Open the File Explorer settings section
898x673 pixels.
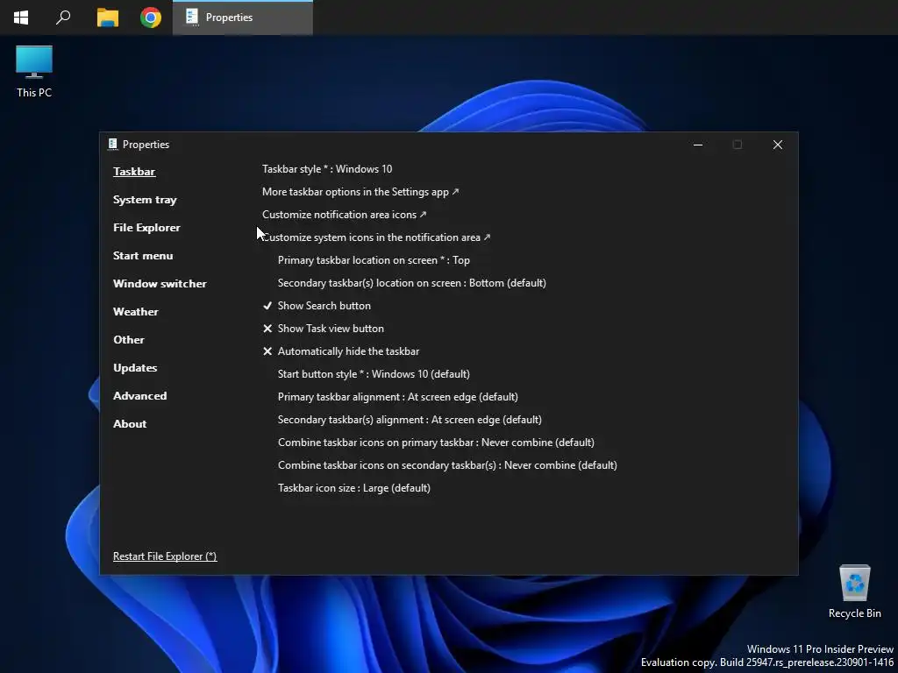click(146, 228)
